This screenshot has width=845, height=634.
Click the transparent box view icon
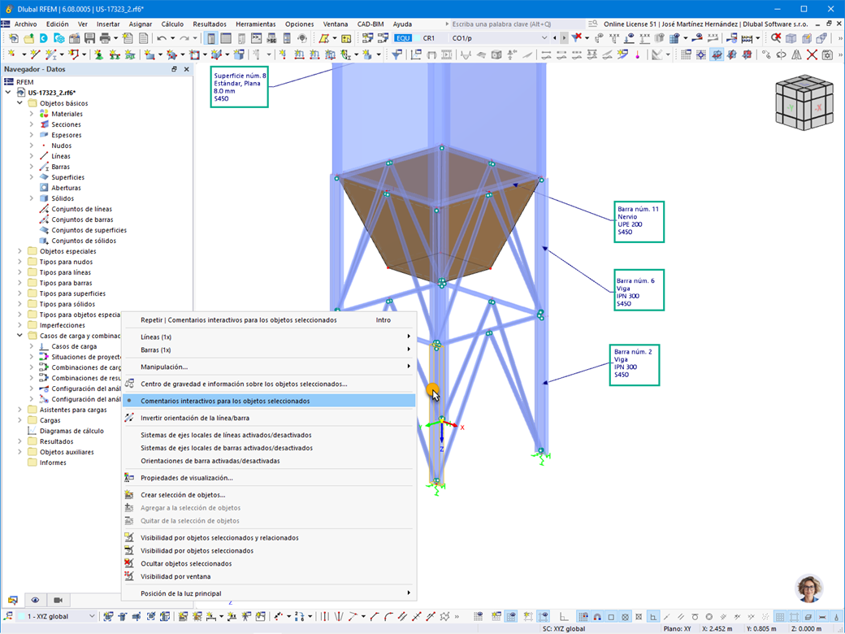(791, 38)
